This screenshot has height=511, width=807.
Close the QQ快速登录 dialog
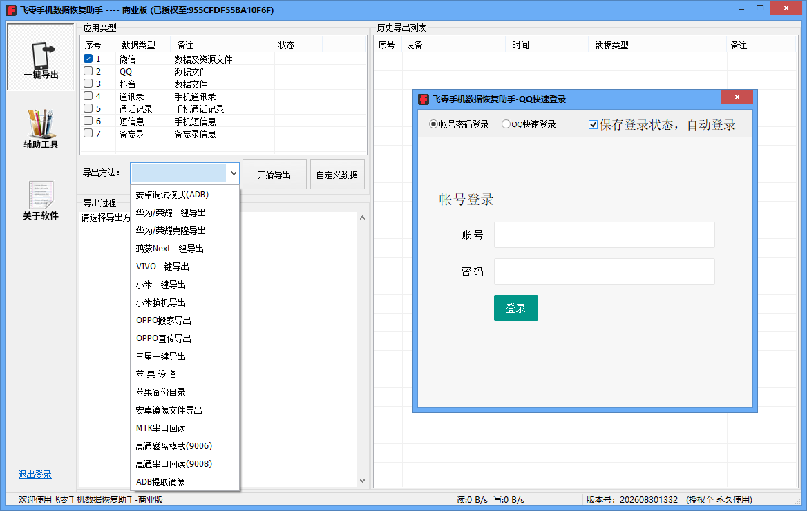(737, 97)
